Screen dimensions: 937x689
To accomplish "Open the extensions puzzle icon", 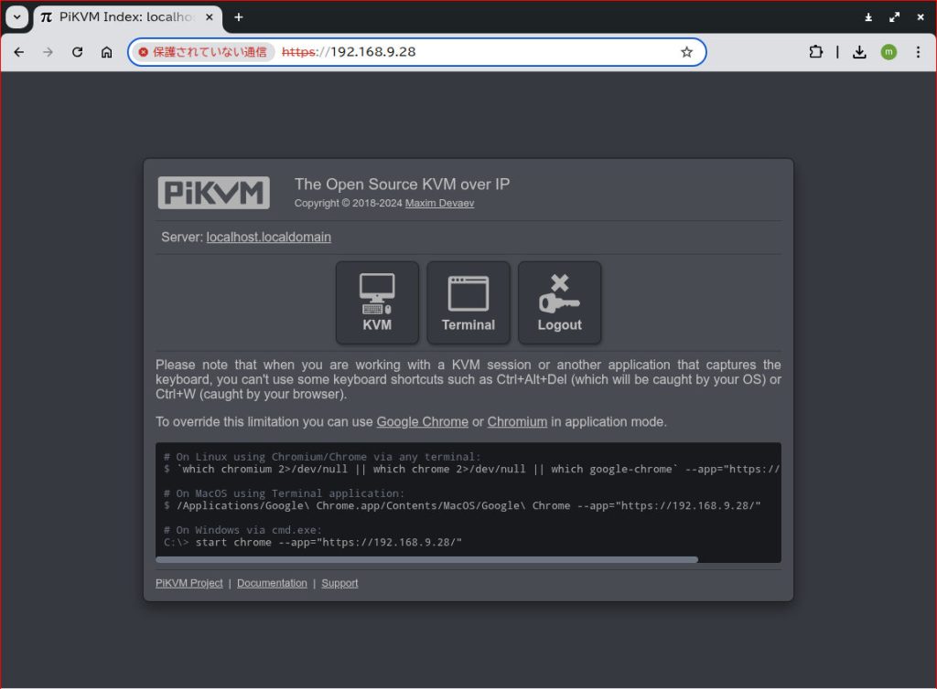I will [815, 52].
